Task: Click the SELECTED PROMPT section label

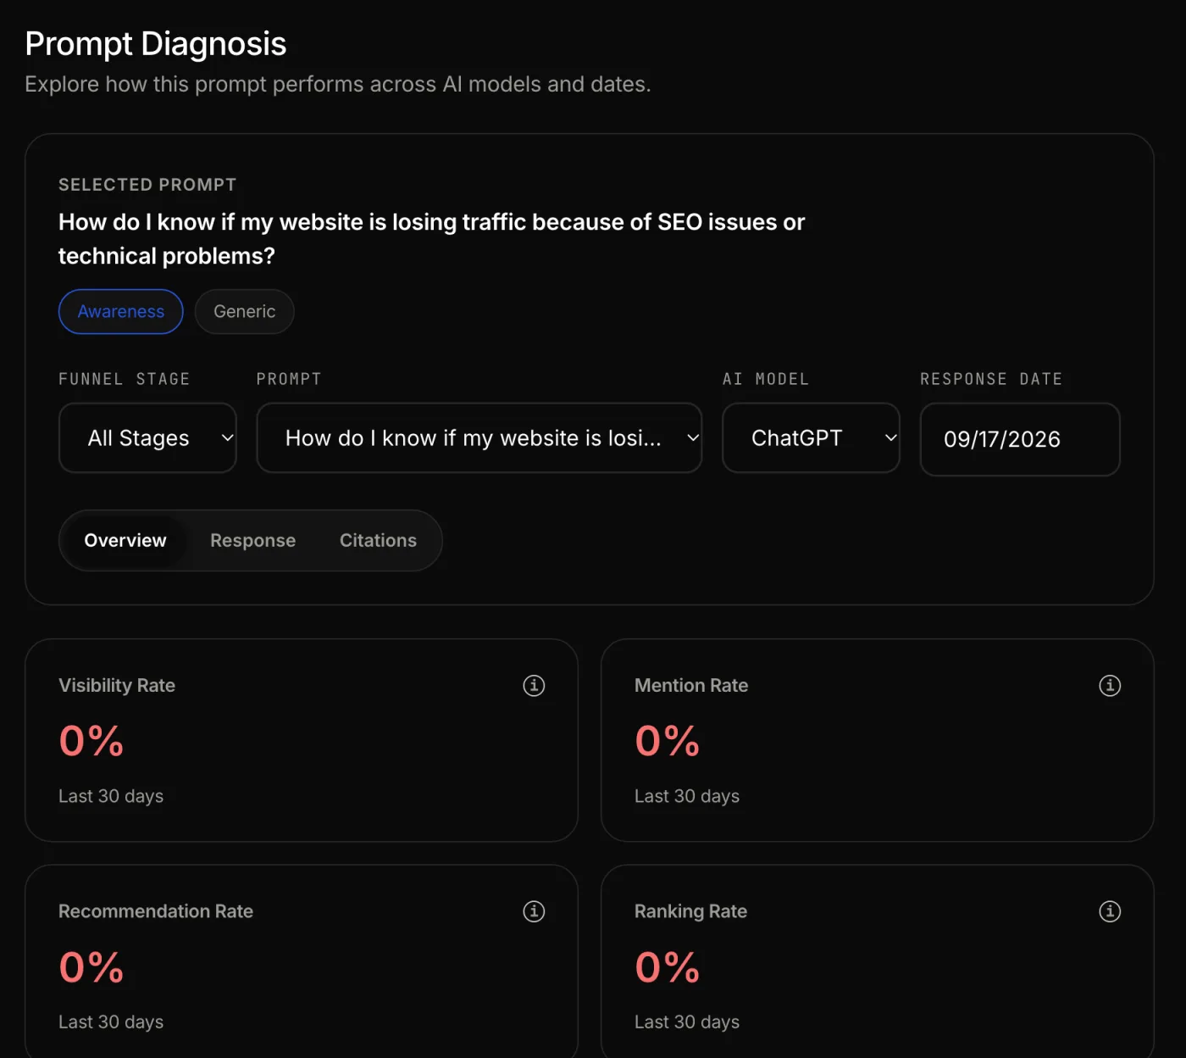Action: pos(147,185)
